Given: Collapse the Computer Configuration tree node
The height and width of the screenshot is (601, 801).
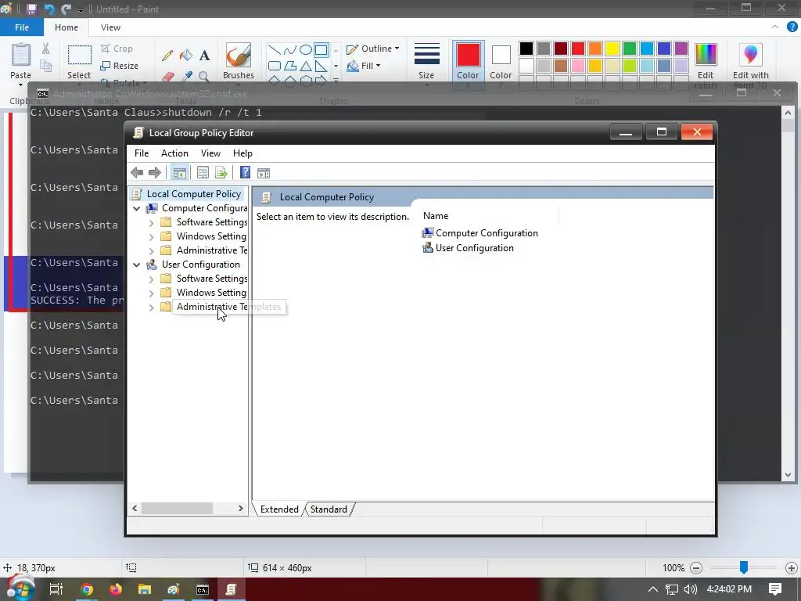Looking at the screenshot, I should point(136,208).
